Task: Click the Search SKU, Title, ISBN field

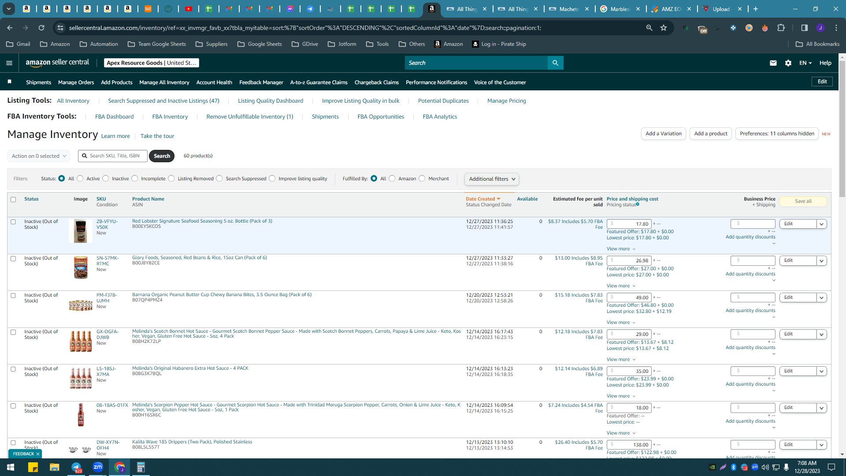Action: point(113,156)
